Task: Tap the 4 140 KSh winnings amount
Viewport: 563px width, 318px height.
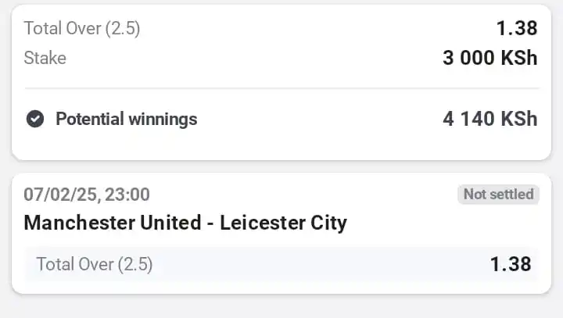Action: 490,119
